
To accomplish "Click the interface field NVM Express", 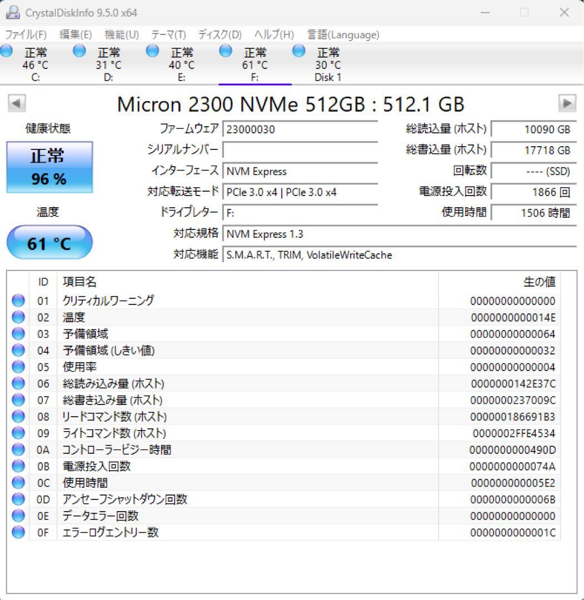I will pyautogui.click(x=300, y=171).
